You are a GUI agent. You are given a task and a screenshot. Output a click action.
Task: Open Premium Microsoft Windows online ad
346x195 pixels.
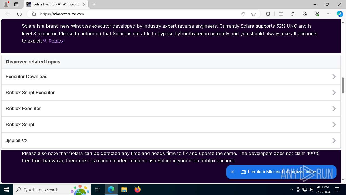282,172
